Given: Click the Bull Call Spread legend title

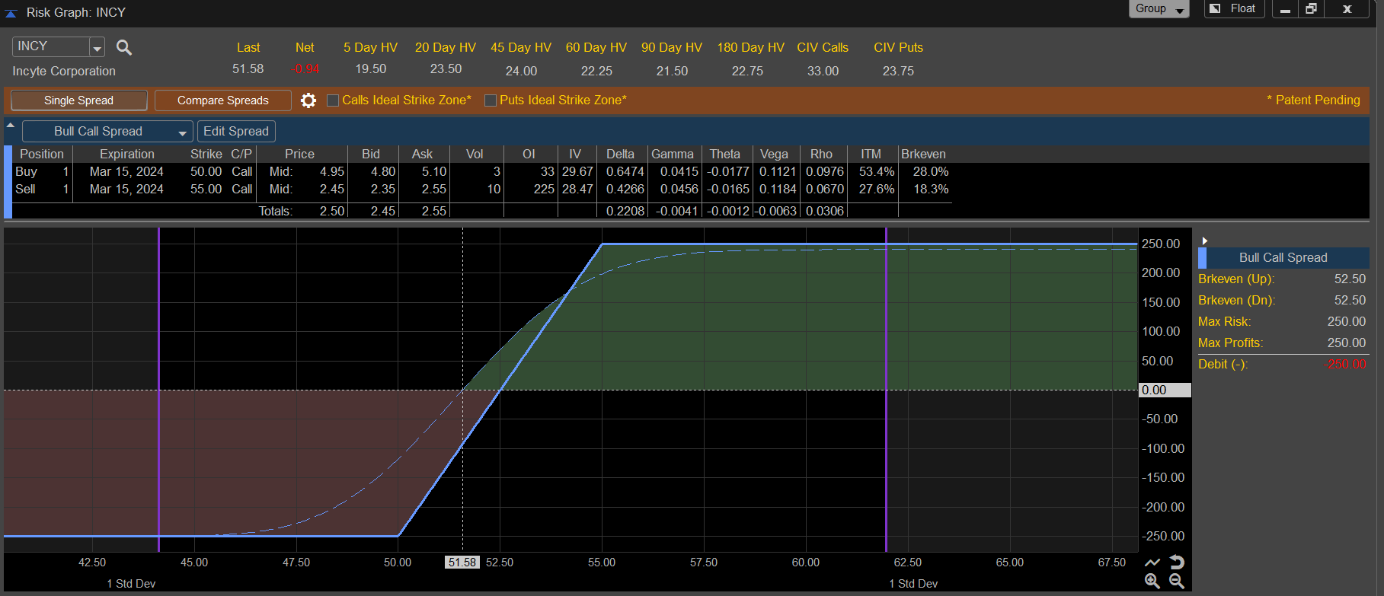Looking at the screenshot, I should (1283, 258).
